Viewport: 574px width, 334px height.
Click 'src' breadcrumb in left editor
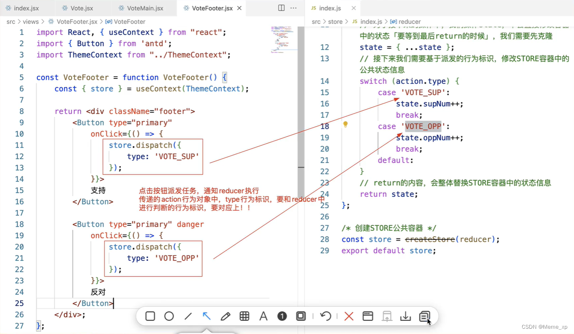pos(11,21)
